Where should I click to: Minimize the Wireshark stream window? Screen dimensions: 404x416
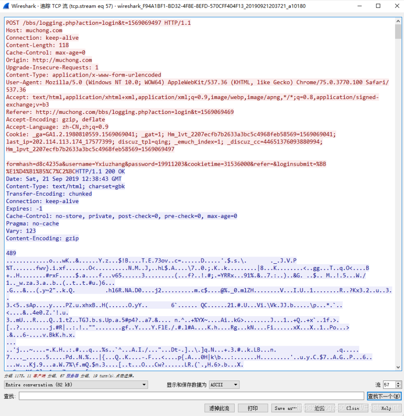click(x=360, y=6)
